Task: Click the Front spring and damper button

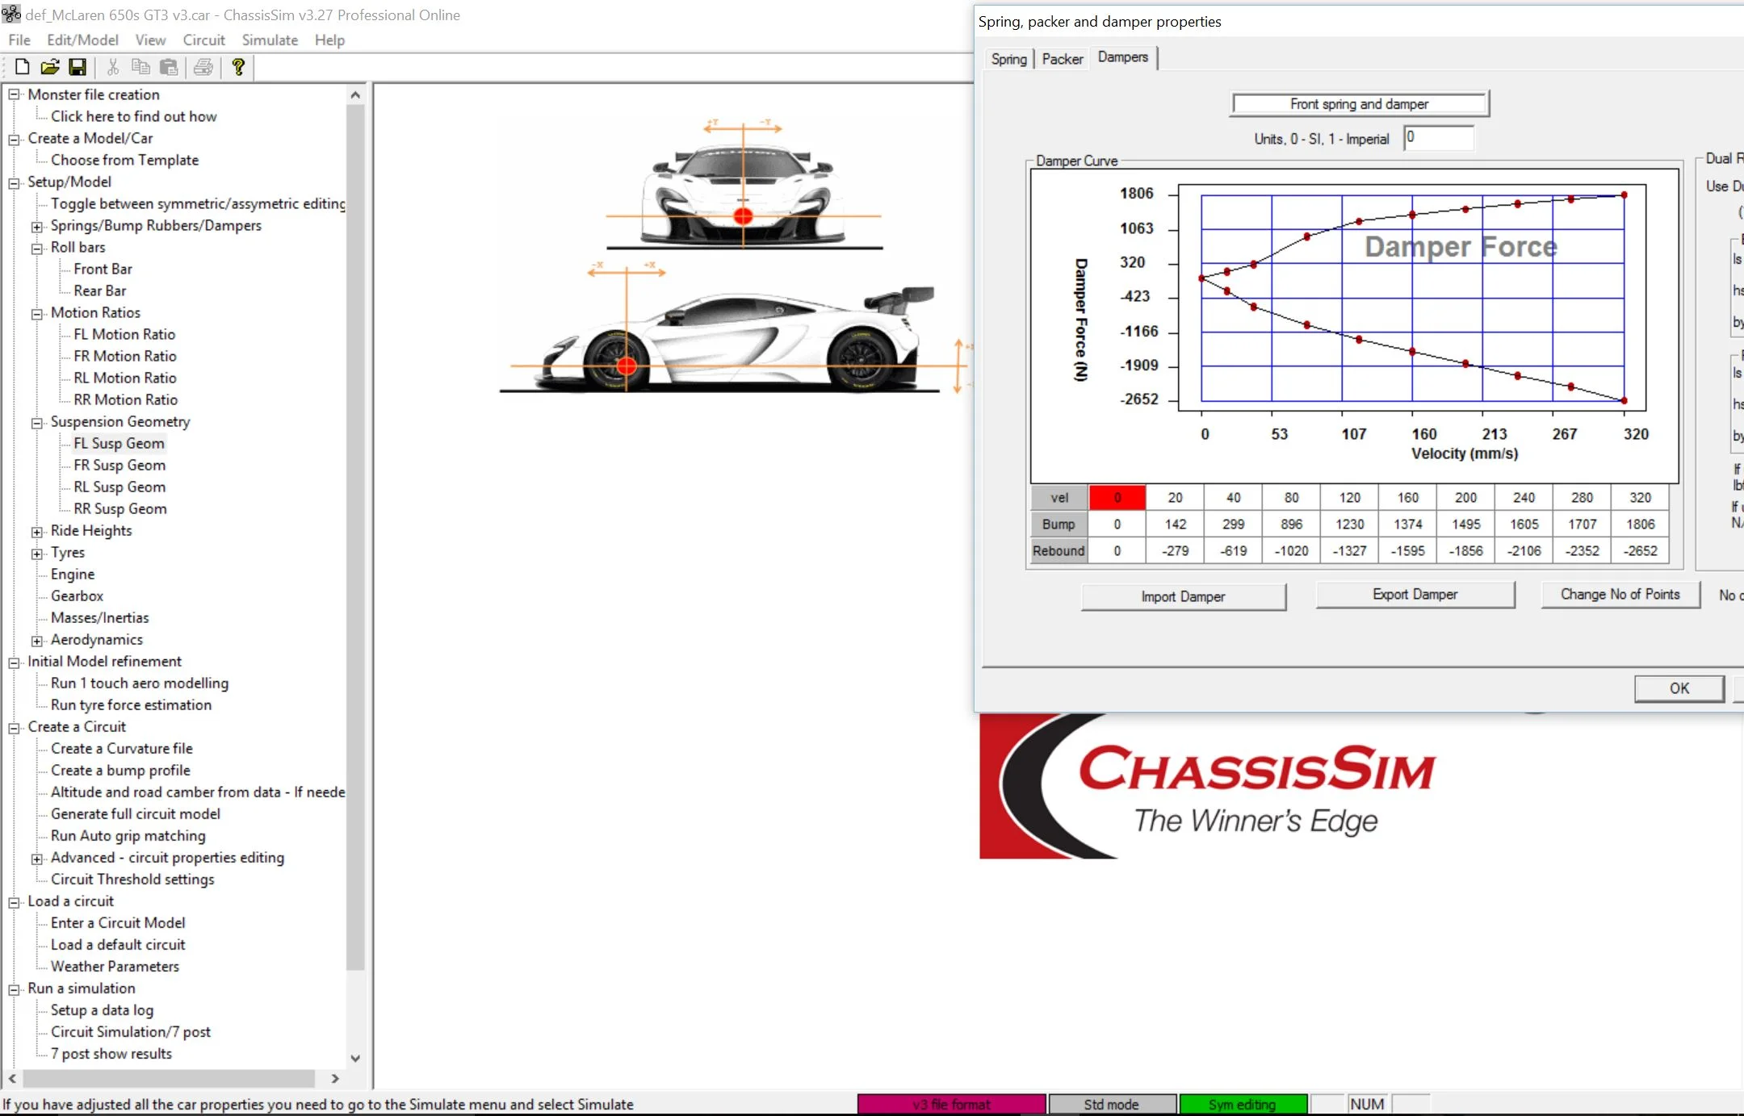Action: coord(1360,104)
